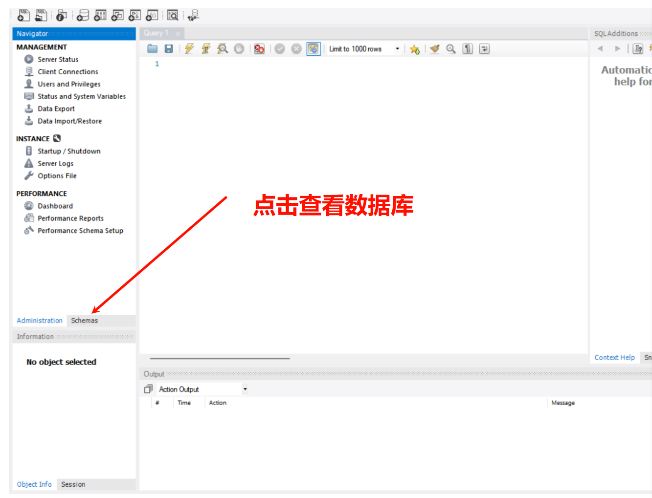Viewport: 652px width, 498px height.
Task: Open the Options File editor
Action: coord(57,175)
